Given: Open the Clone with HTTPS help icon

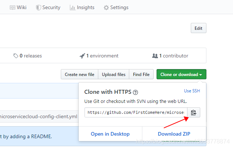Looking at the screenshot, I should (x=135, y=92).
